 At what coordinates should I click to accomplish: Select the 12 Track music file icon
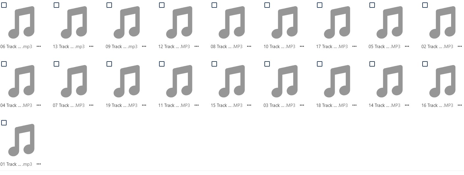coord(179,22)
